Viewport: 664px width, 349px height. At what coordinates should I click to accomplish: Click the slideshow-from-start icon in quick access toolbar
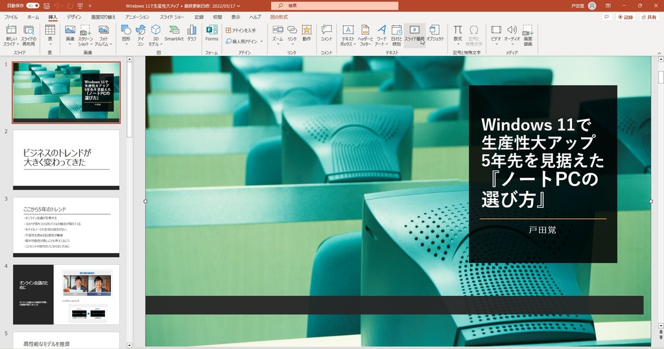[x=80, y=6]
